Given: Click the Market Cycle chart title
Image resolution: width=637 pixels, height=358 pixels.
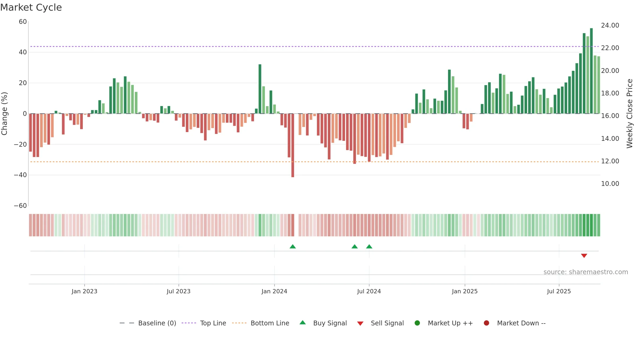Looking at the screenshot, I should click(31, 7).
